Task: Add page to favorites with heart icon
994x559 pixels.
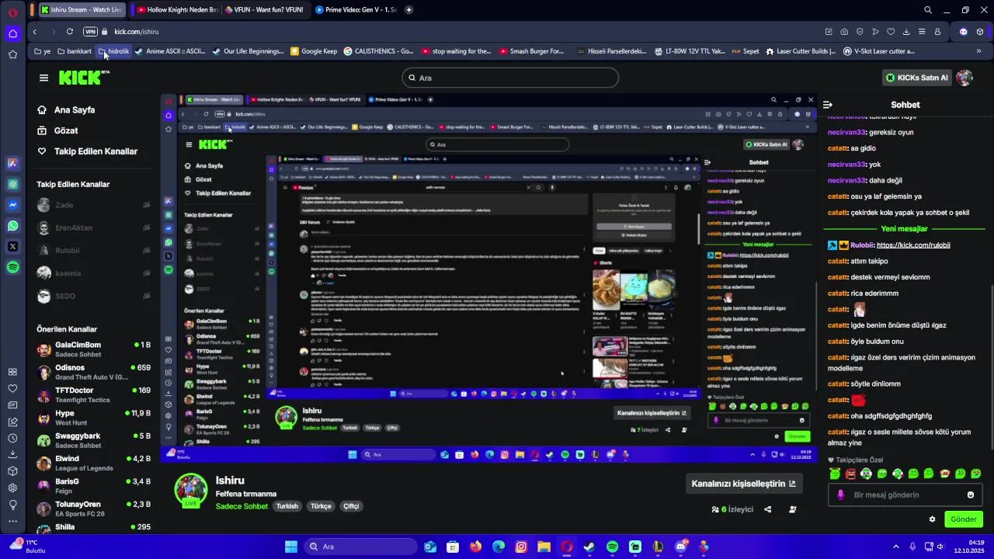Action: [x=891, y=32]
